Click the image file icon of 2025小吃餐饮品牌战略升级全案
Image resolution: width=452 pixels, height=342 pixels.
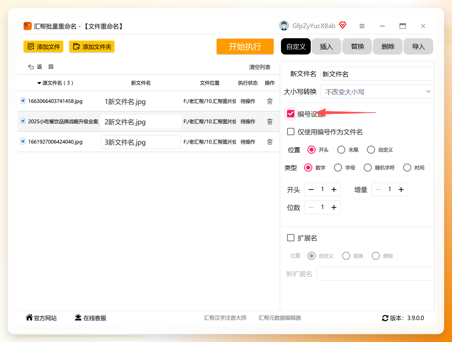click(23, 121)
